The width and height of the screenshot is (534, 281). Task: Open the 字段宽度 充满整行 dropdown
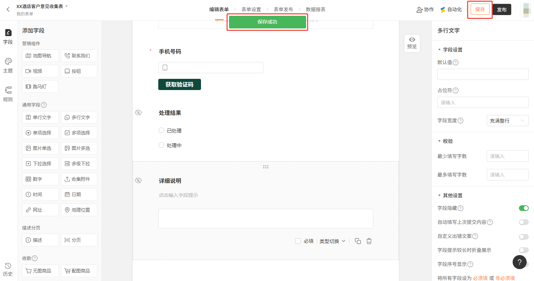tap(507, 121)
